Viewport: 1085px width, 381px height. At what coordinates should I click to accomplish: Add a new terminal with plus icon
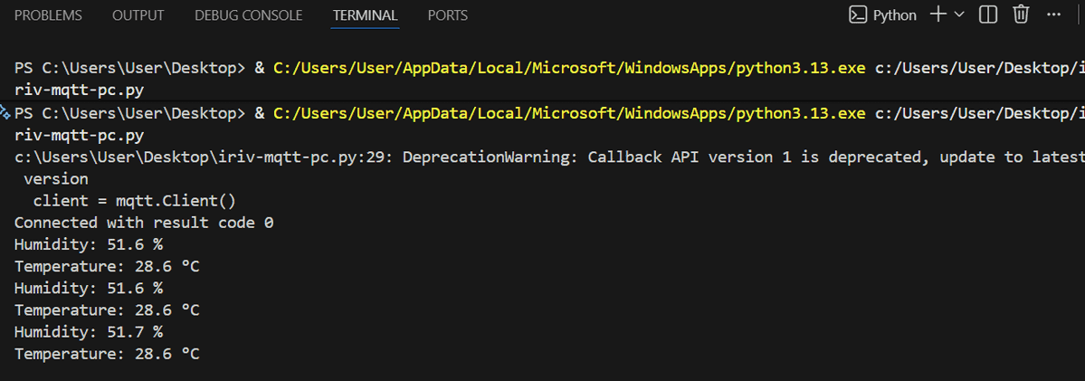[937, 14]
